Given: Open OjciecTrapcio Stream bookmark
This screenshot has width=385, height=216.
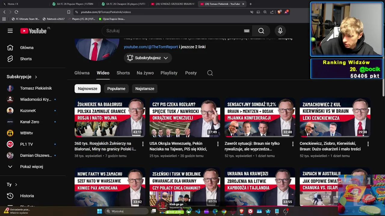Looking at the screenshot, I should coord(112,19).
